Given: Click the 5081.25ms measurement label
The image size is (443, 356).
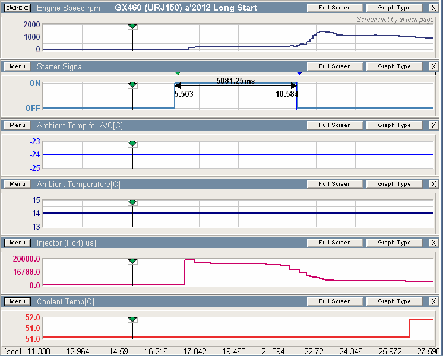Looking at the screenshot, I should click(235, 81).
